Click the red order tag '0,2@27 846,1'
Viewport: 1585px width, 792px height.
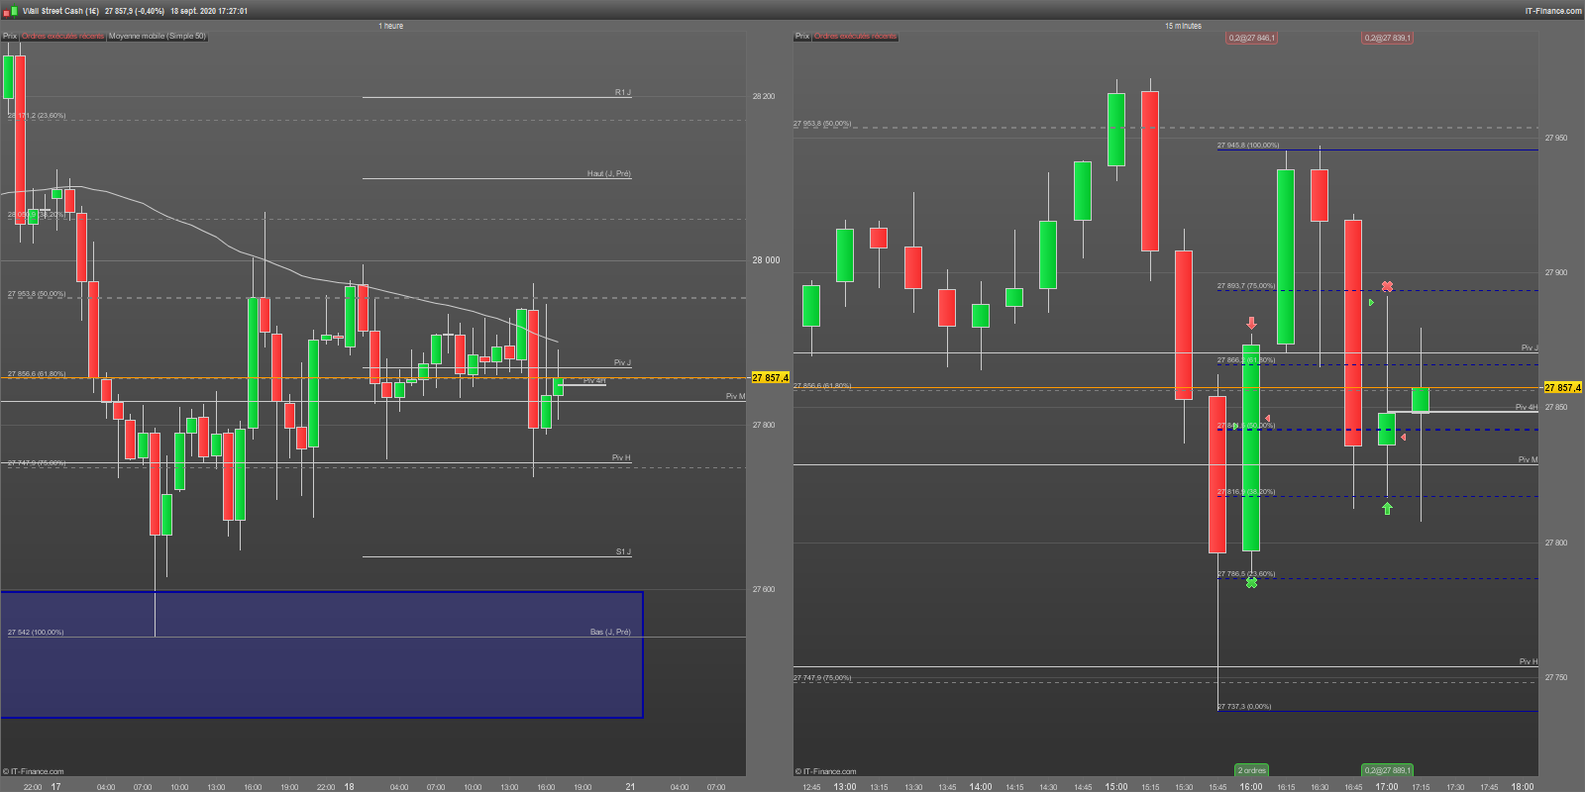(x=1252, y=38)
